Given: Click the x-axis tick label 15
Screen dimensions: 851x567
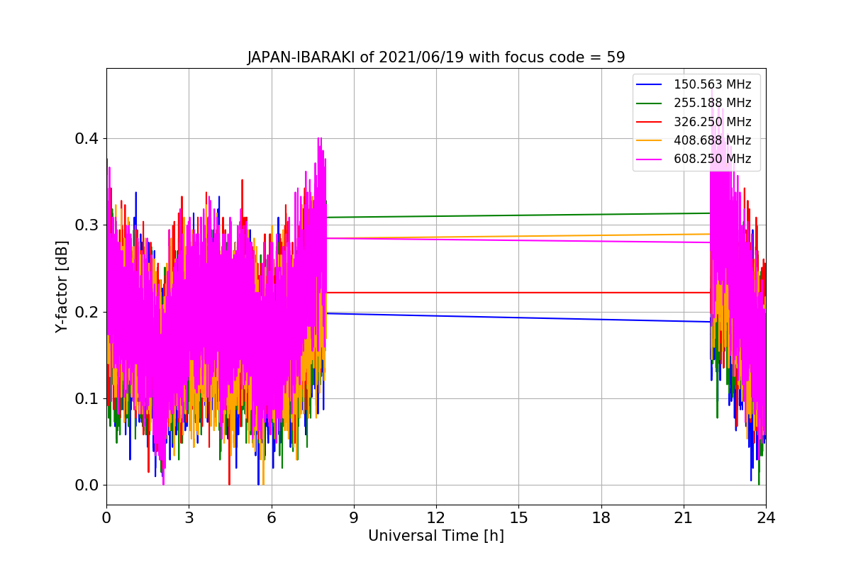Looking at the screenshot, I should (518, 517).
